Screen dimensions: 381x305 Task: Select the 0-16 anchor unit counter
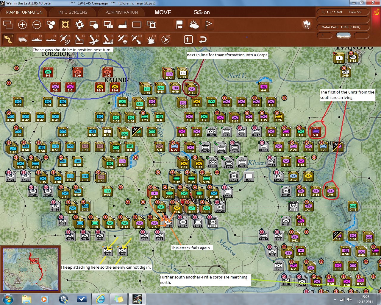(107, 131)
